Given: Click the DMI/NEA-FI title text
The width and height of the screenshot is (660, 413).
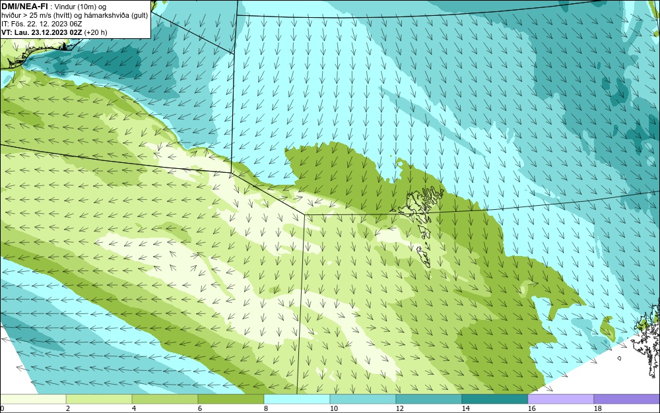Looking at the screenshot, I should click(24, 6).
